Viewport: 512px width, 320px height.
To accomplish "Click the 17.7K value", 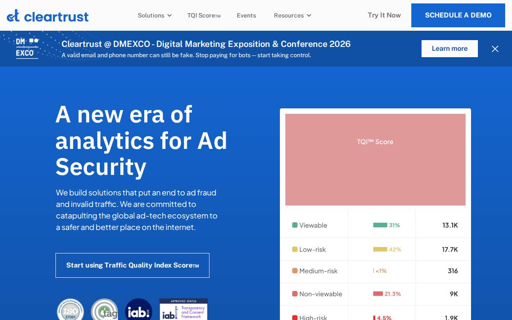I will tap(450, 250).
